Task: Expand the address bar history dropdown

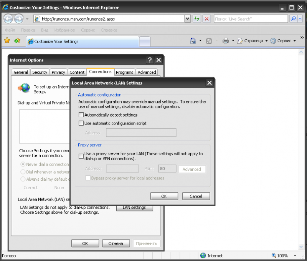Action: click(187, 19)
